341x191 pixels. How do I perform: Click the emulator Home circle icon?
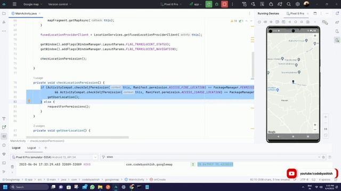click(x=296, y=22)
